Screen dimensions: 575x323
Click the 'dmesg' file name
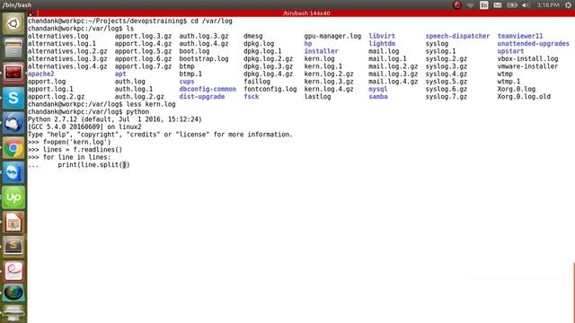(253, 36)
